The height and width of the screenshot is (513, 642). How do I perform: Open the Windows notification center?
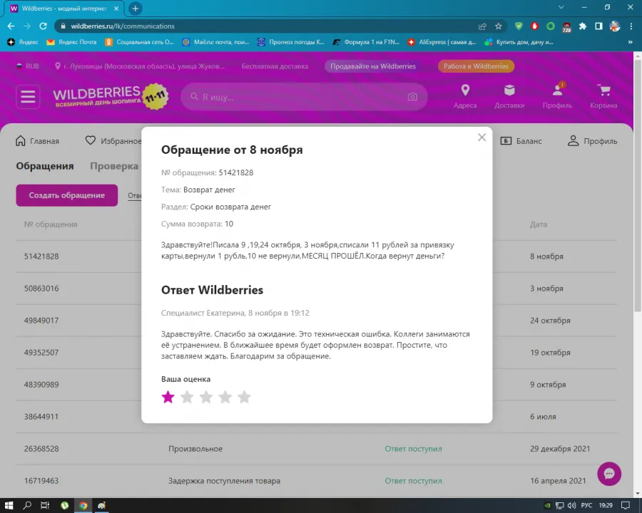click(x=626, y=505)
